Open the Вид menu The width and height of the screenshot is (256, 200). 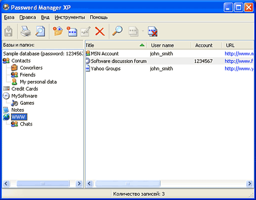(45, 18)
